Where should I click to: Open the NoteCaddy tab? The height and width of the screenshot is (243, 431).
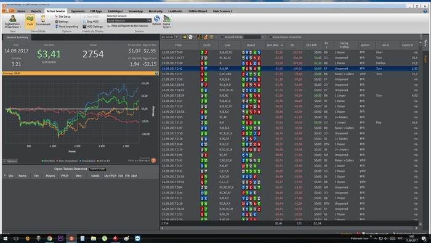[x=156, y=11]
